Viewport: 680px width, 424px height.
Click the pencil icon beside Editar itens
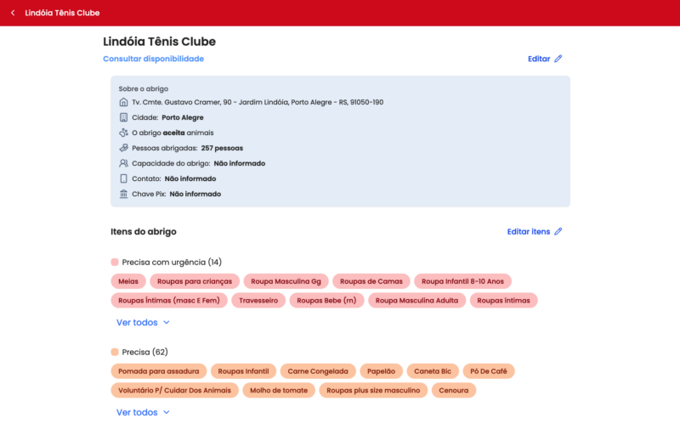pyautogui.click(x=558, y=231)
